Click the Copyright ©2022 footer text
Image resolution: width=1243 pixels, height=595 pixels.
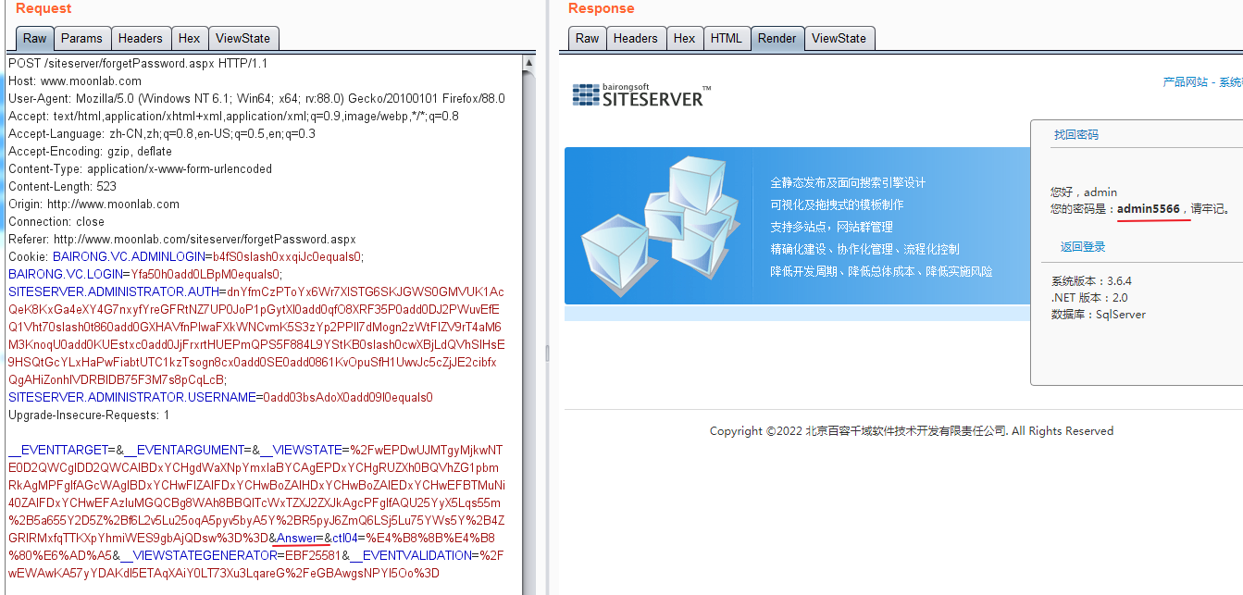(x=912, y=431)
